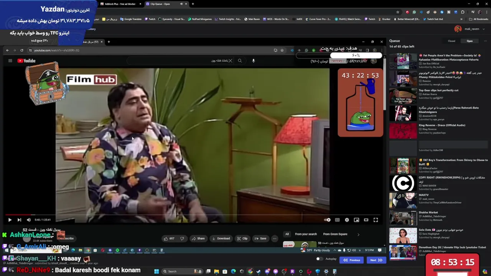Open more actions ellipsis under video
The image size is (491, 276).
[274, 238]
